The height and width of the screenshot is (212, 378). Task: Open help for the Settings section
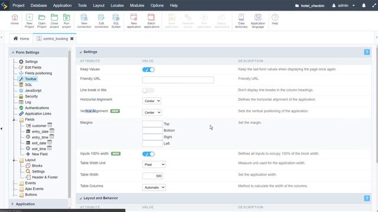[x=367, y=52]
